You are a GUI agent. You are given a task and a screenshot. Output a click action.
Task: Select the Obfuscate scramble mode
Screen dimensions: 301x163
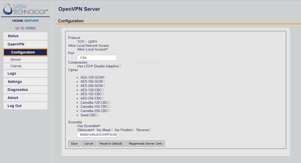93,130
